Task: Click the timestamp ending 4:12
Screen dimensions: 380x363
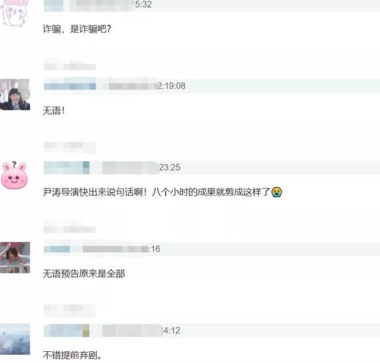Action: pos(172,330)
